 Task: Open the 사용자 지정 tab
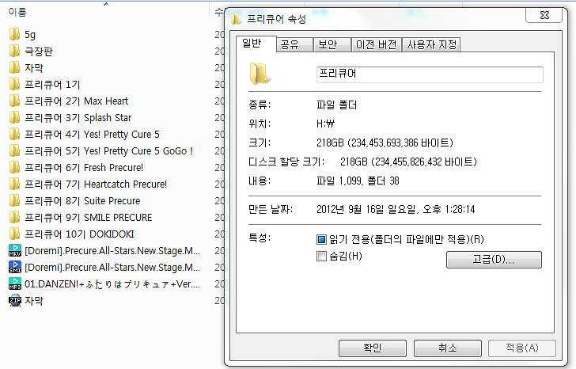pyautogui.click(x=431, y=45)
